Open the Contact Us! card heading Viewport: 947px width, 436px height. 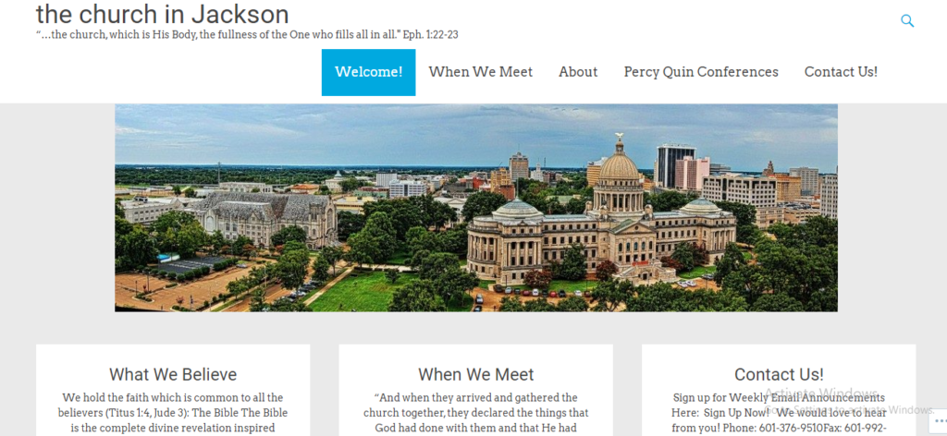point(779,374)
